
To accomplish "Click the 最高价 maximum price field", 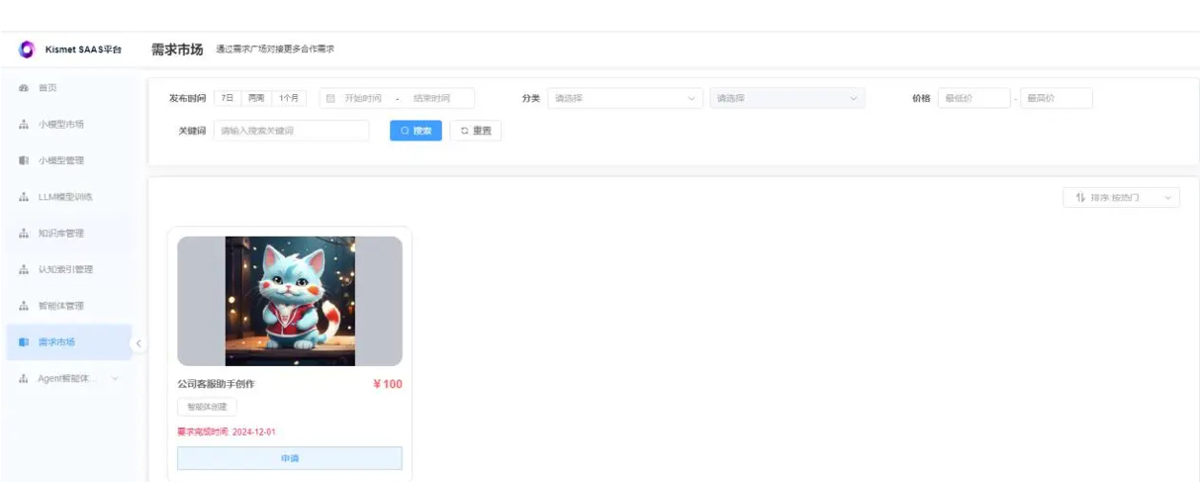I will click(1057, 98).
